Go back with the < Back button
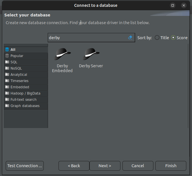192x176 pixels. point(74,166)
